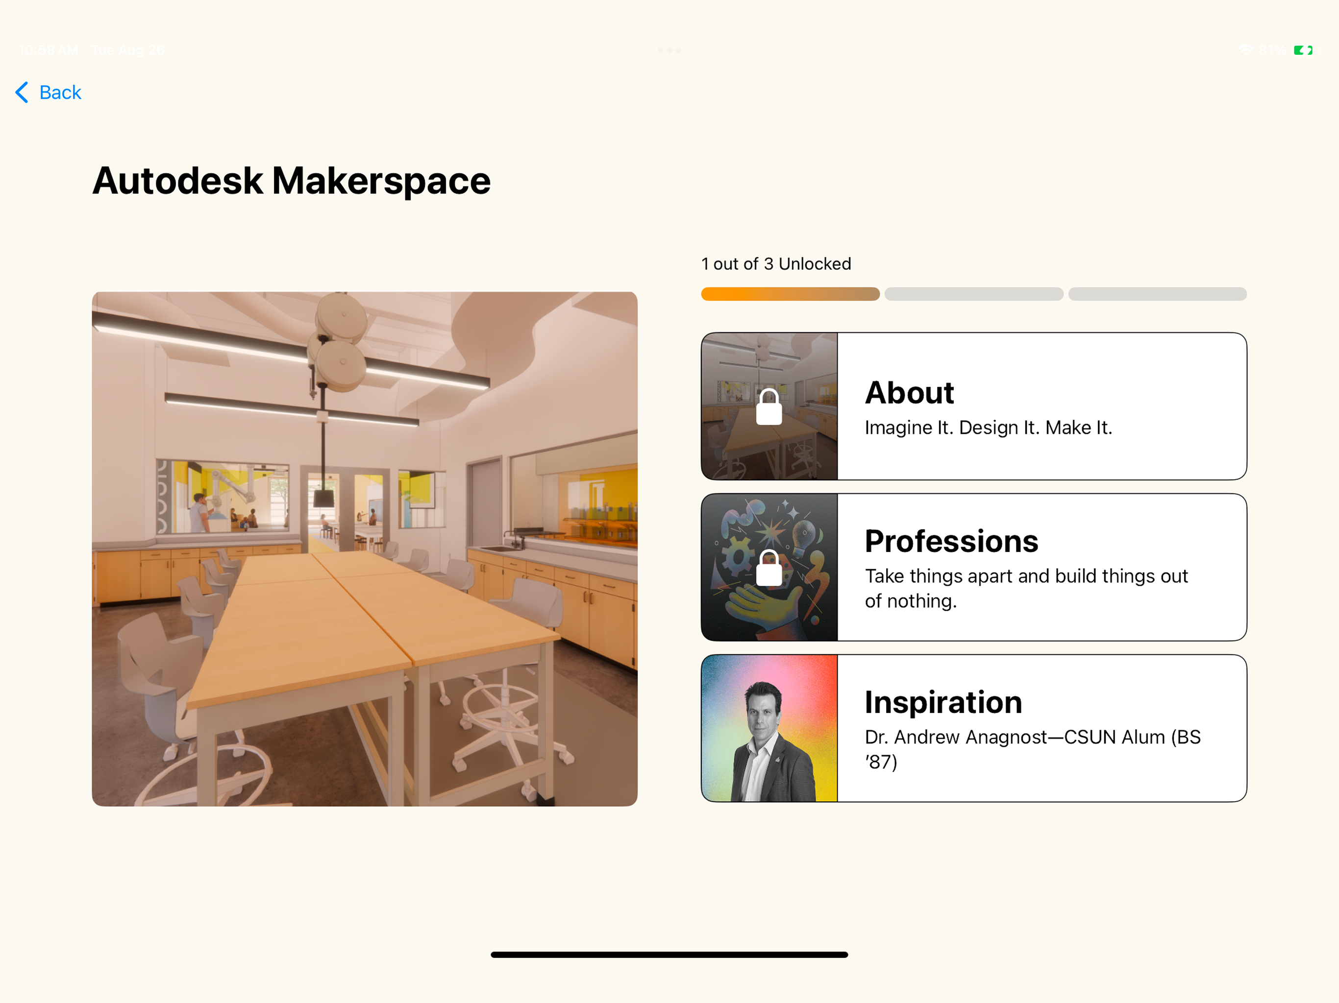This screenshot has height=1003, width=1339.
Task: Tap the Wi-Fi icon in status bar
Action: pos(1246,50)
